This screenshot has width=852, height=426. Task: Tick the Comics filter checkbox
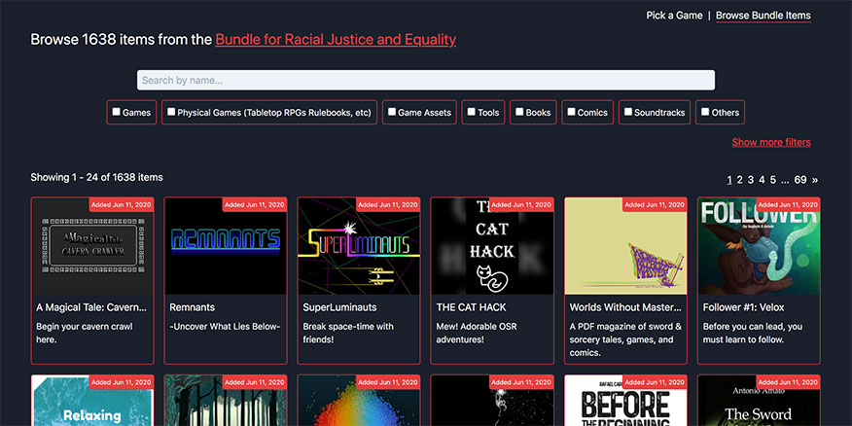[x=572, y=112]
